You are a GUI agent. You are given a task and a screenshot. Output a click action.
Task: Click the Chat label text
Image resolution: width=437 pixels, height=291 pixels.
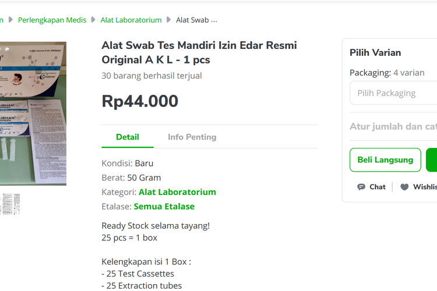[x=378, y=187]
